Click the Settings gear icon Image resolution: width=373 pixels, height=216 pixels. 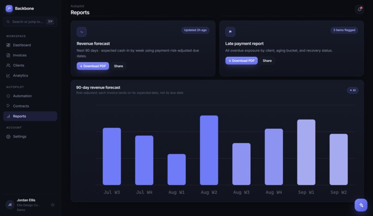8,137
